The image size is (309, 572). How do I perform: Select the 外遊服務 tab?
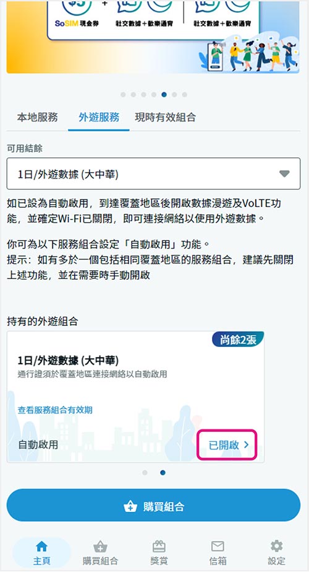99,117
